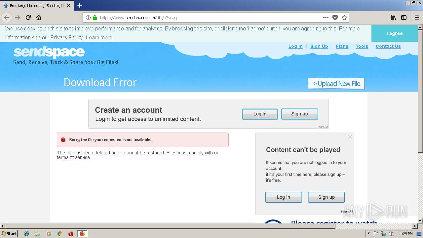
Task: Close the Content can't be played ad
Action: point(350,137)
